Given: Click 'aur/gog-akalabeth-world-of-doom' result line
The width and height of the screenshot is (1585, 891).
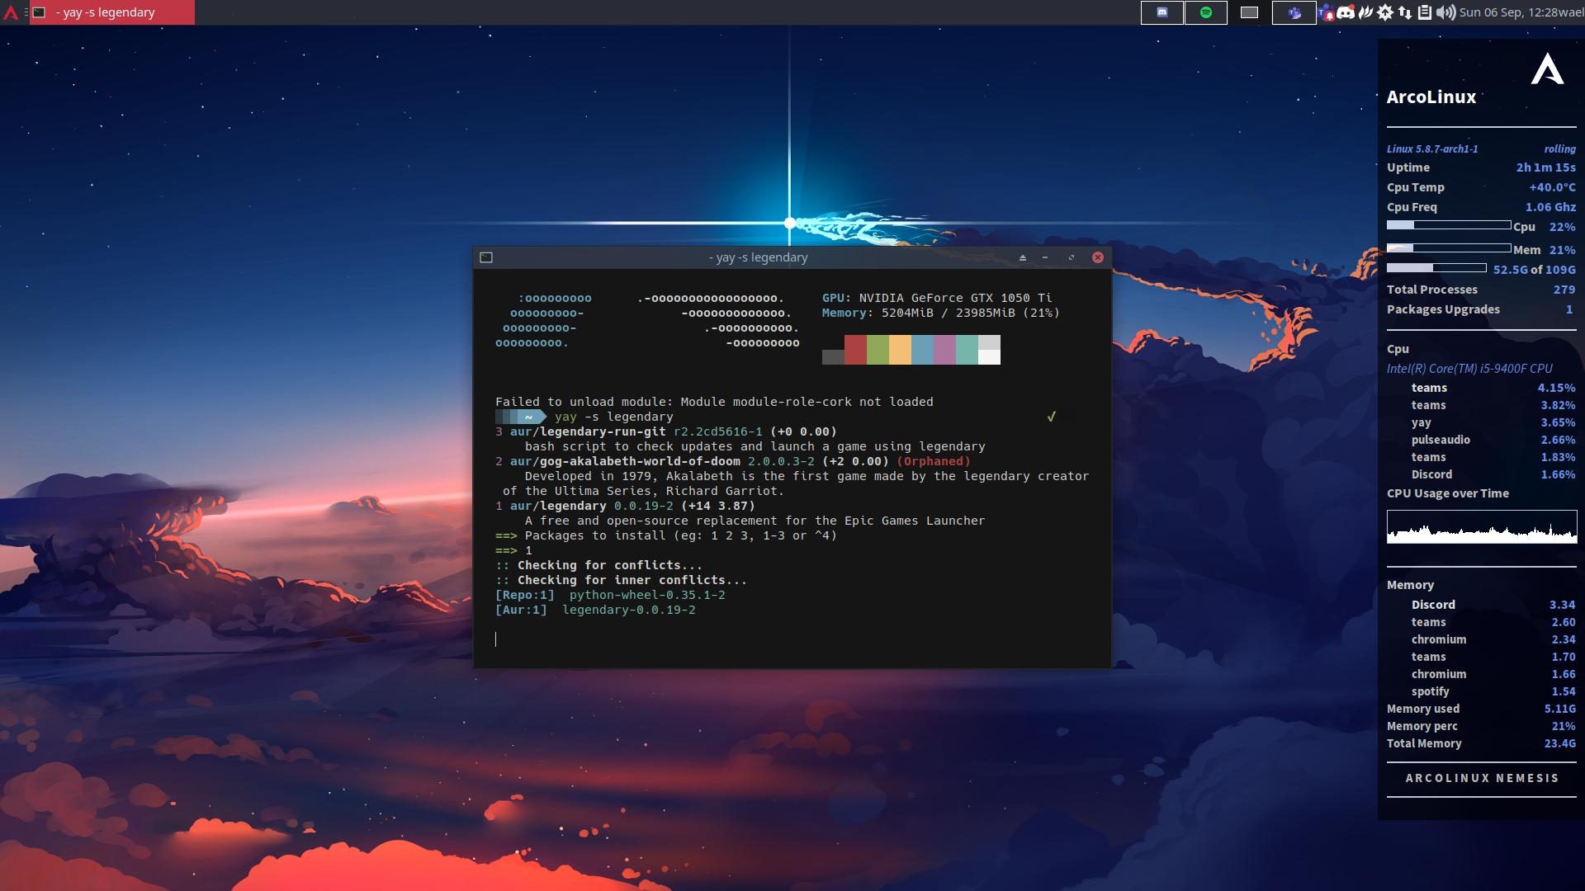Looking at the screenshot, I should pyautogui.click(x=733, y=461).
